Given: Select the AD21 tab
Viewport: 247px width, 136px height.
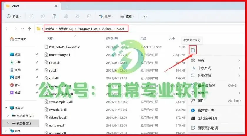Looking at the screenshot, I should click(x=32, y=6).
